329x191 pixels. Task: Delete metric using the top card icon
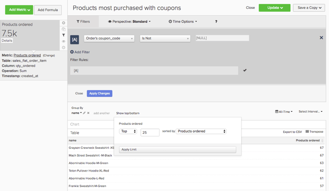[64, 23]
